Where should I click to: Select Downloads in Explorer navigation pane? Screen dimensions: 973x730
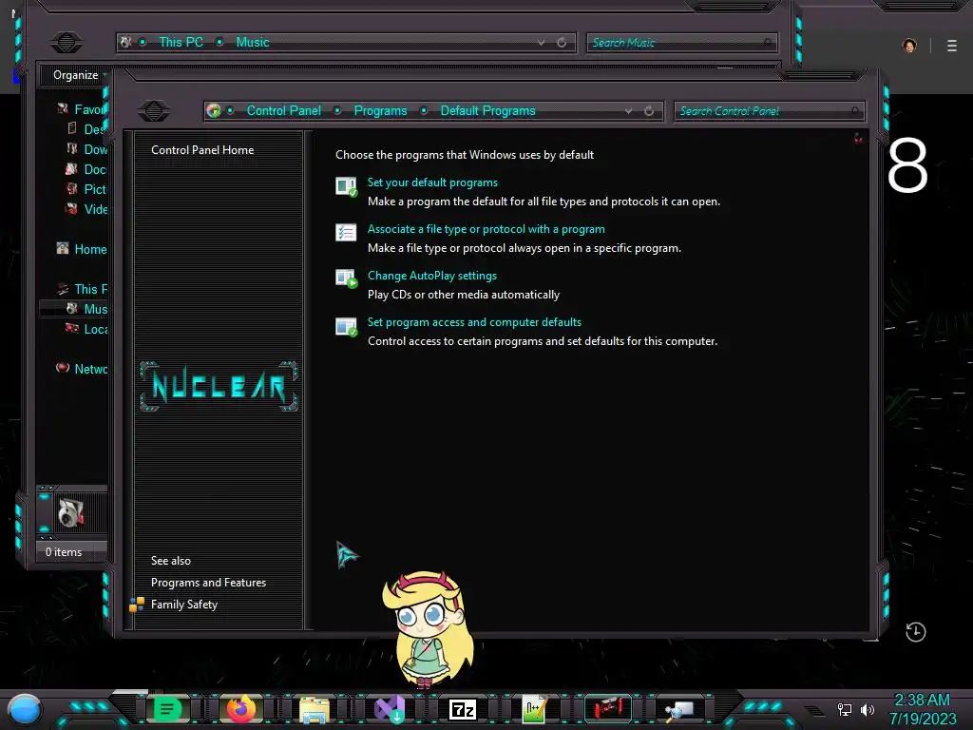86,149
